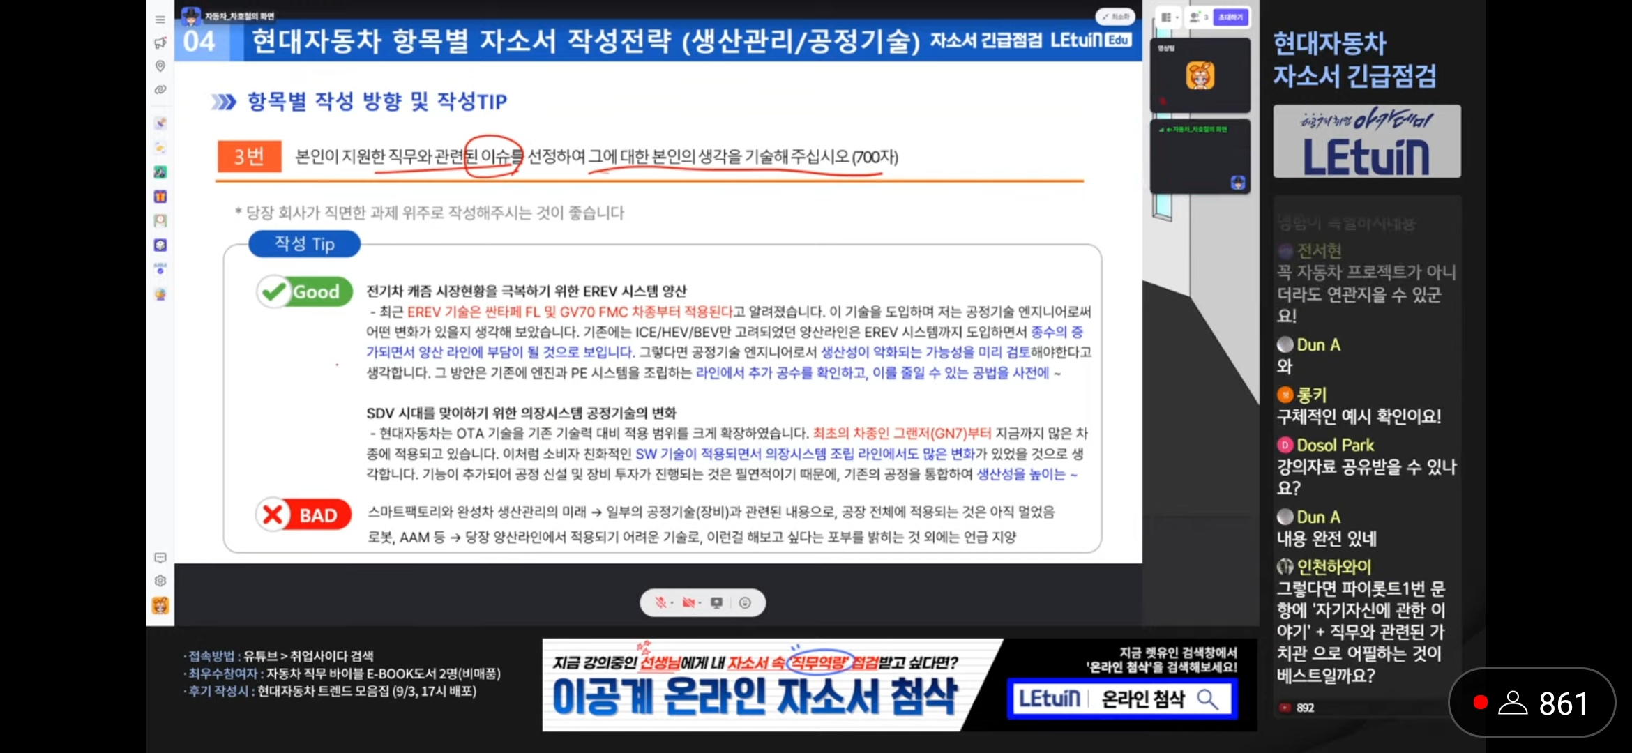Open the participants count indicator
1632x753 pixels.
click(1199, 17)
